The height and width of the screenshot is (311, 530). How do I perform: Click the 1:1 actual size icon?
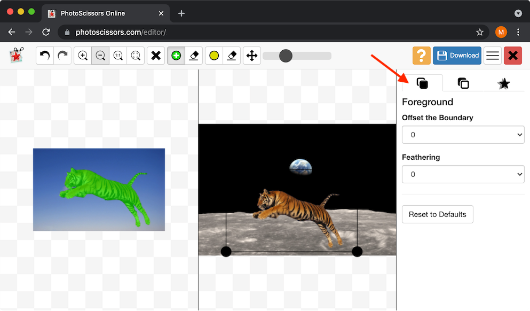(x=118, y=55)
